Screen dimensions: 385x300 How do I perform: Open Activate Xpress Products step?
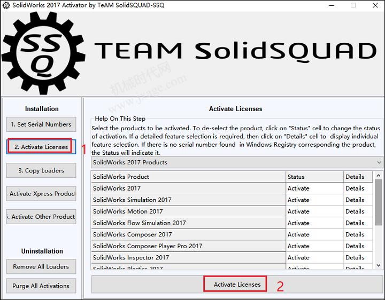coord(41,194)
